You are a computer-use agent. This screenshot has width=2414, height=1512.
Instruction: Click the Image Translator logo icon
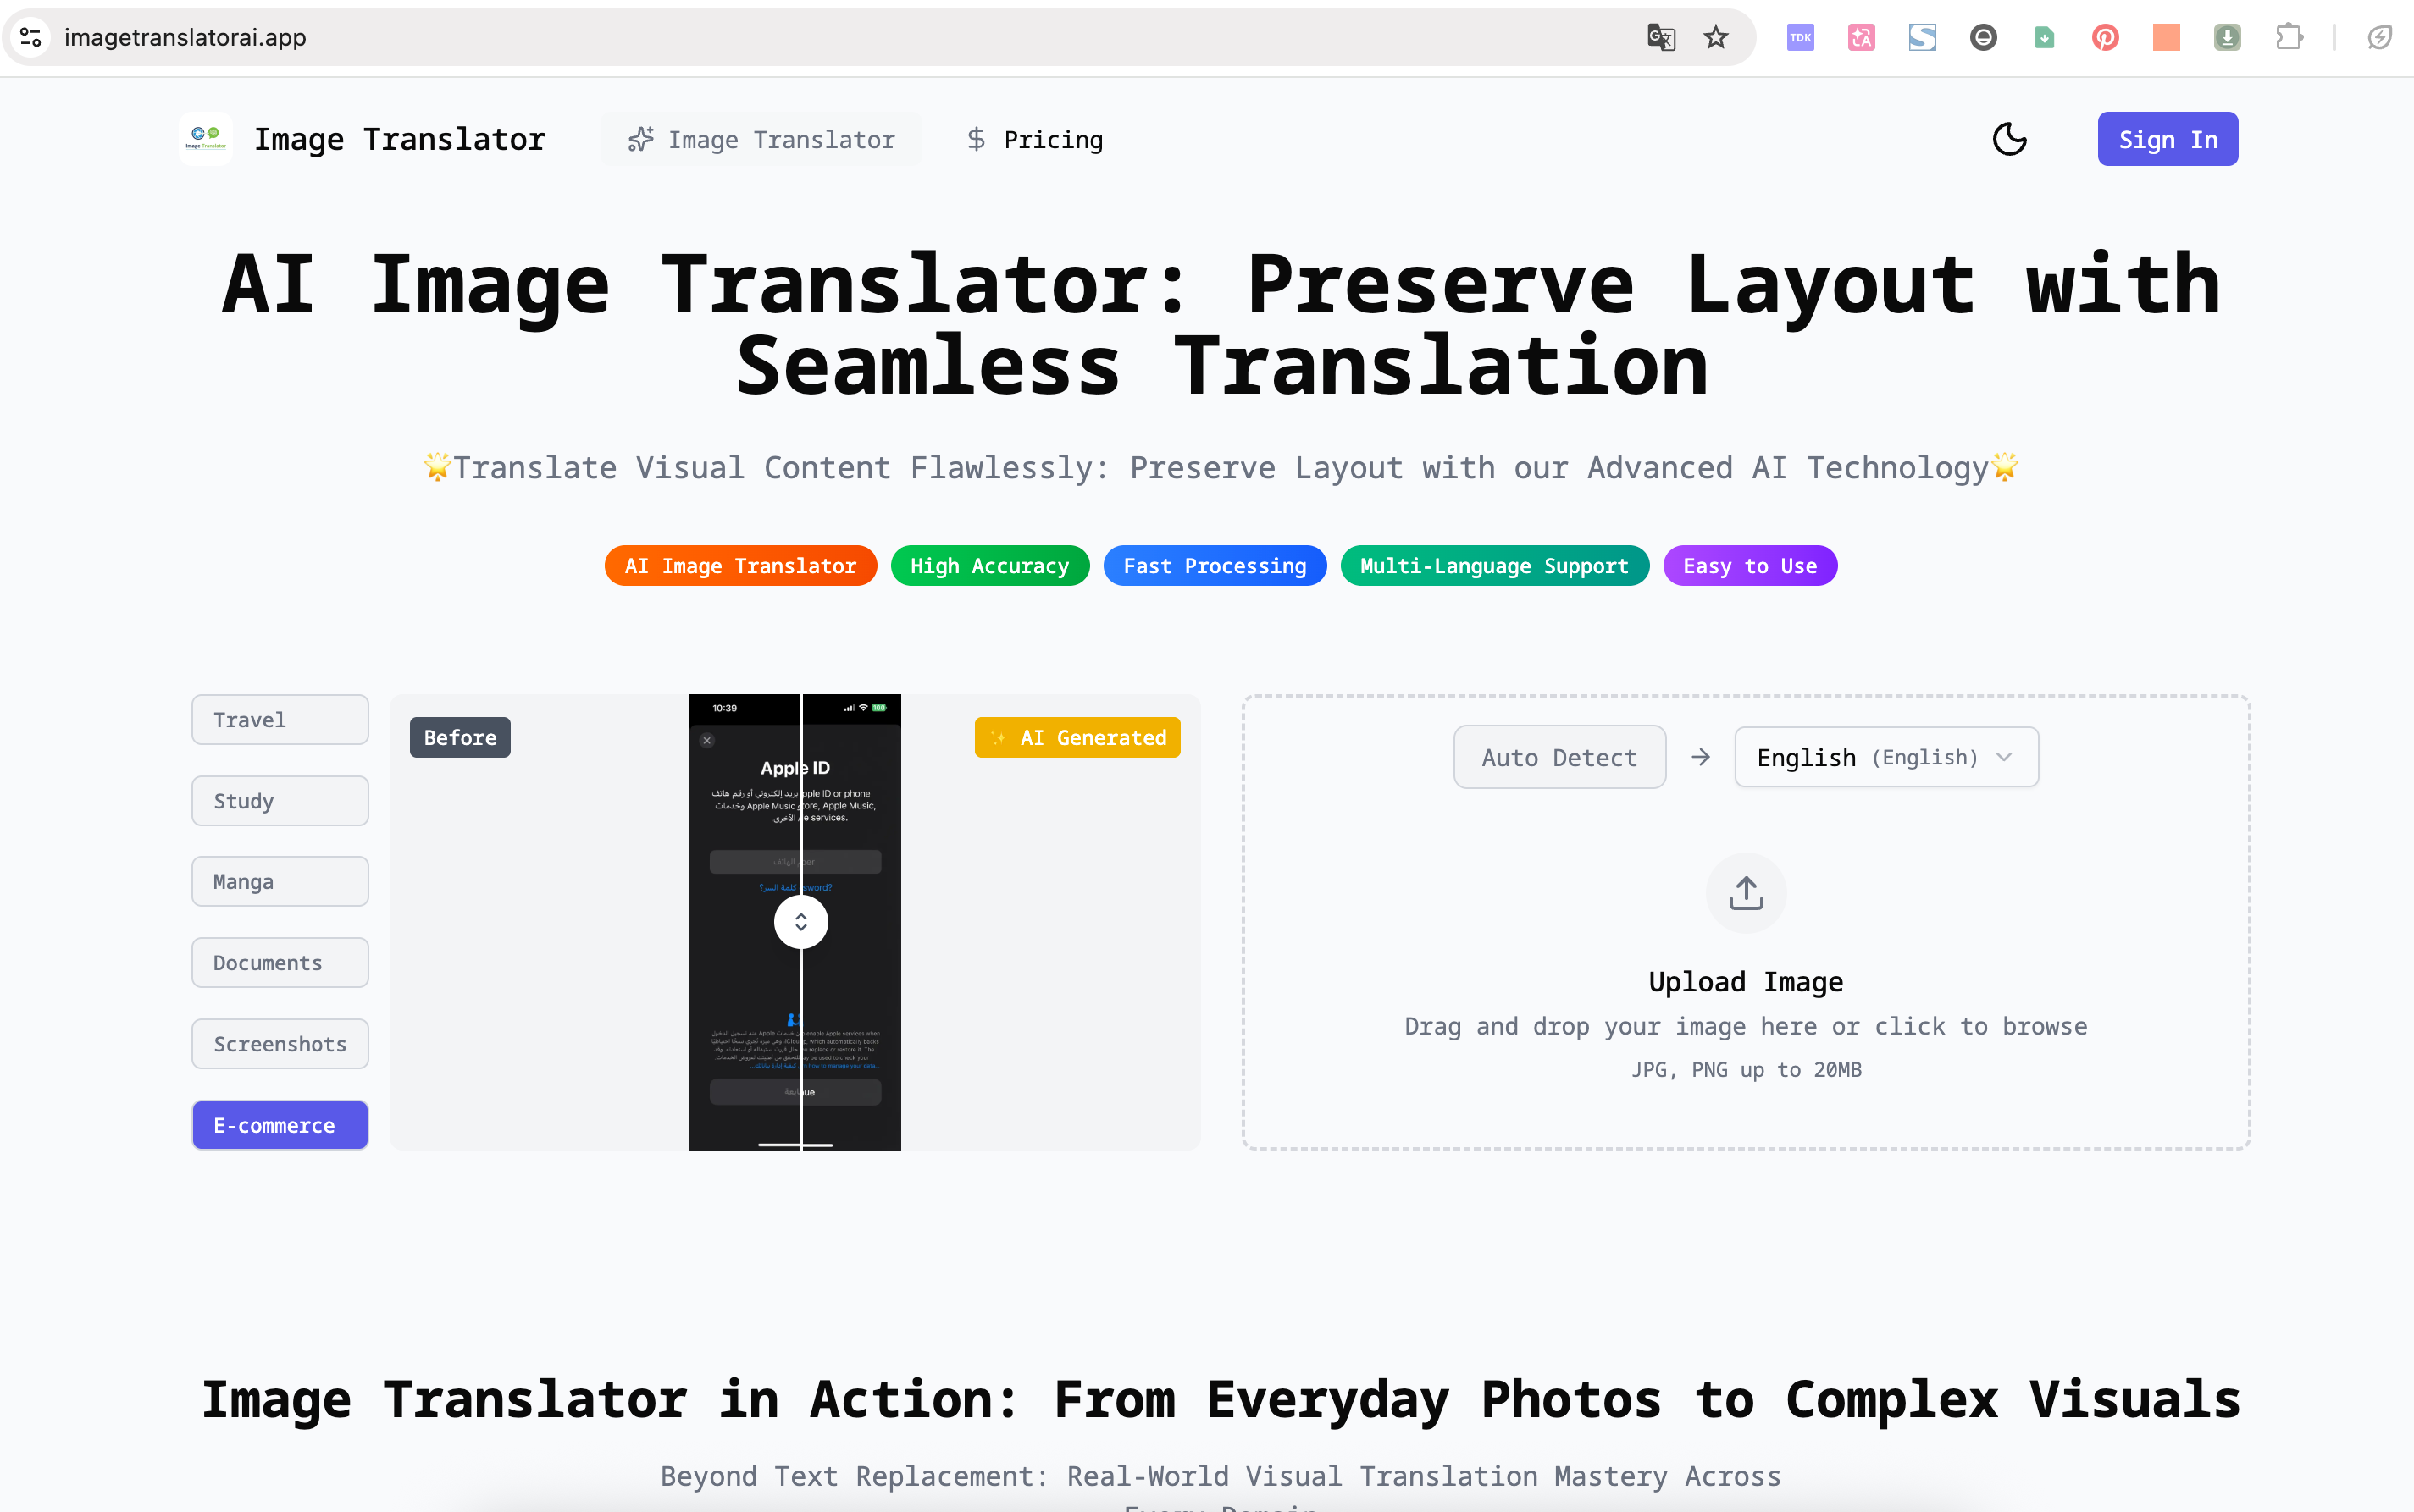tap(204, 138)
